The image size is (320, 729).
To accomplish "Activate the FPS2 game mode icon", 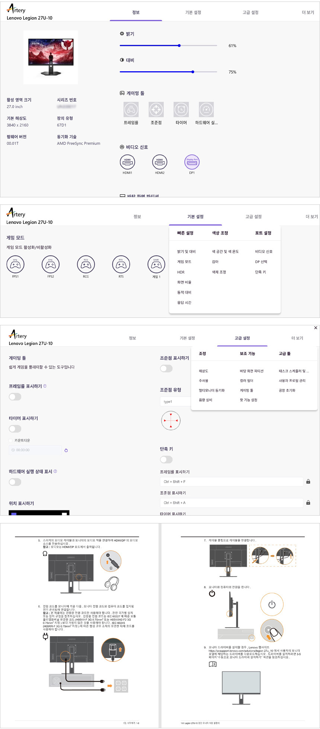I will [51, 265].
